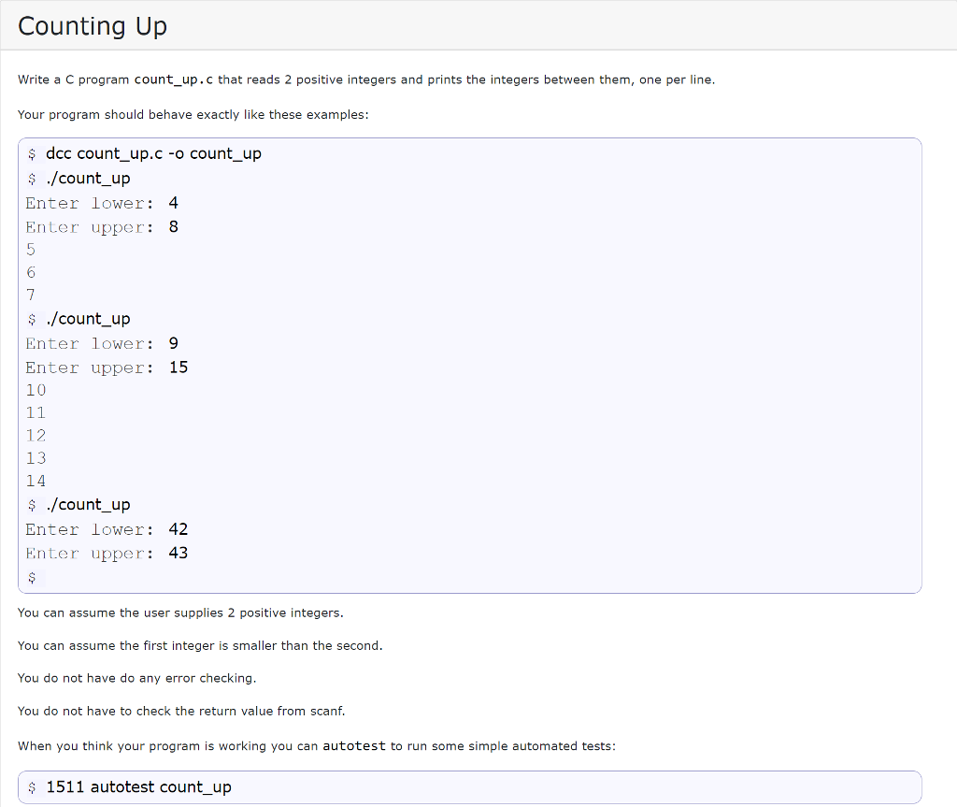Select the inline code 'count_up.c' in the description

click(x=173, y=79)
